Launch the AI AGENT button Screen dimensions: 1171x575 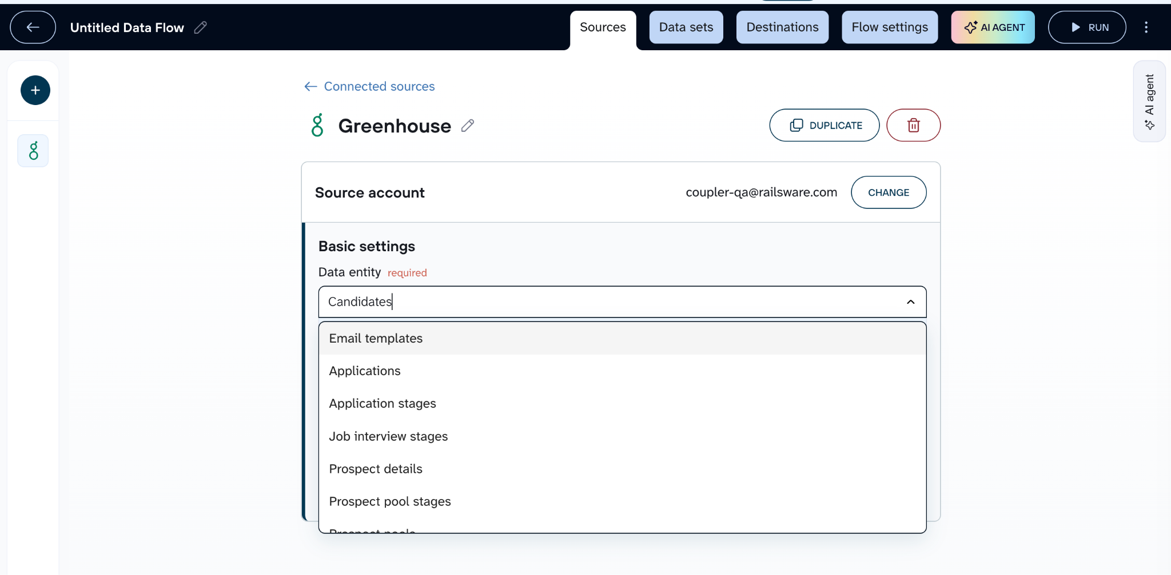tap(993, 27)
